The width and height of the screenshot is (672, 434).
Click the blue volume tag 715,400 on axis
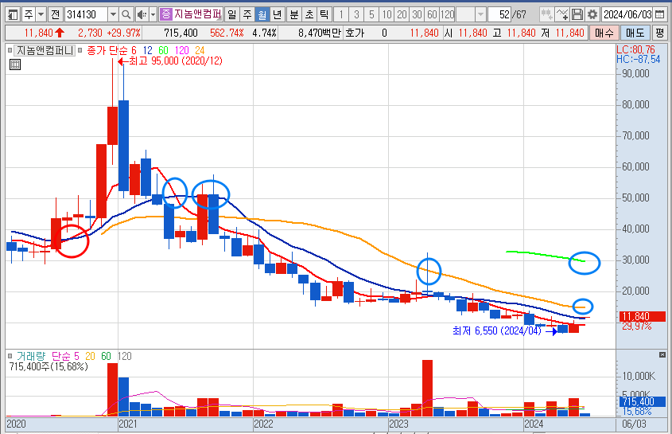(x=642, y=402)
